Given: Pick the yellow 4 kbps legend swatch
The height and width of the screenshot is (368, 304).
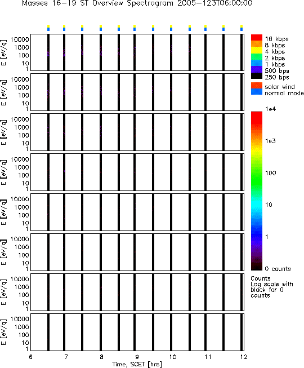Looking at the screenshot, I should [256, 50].
